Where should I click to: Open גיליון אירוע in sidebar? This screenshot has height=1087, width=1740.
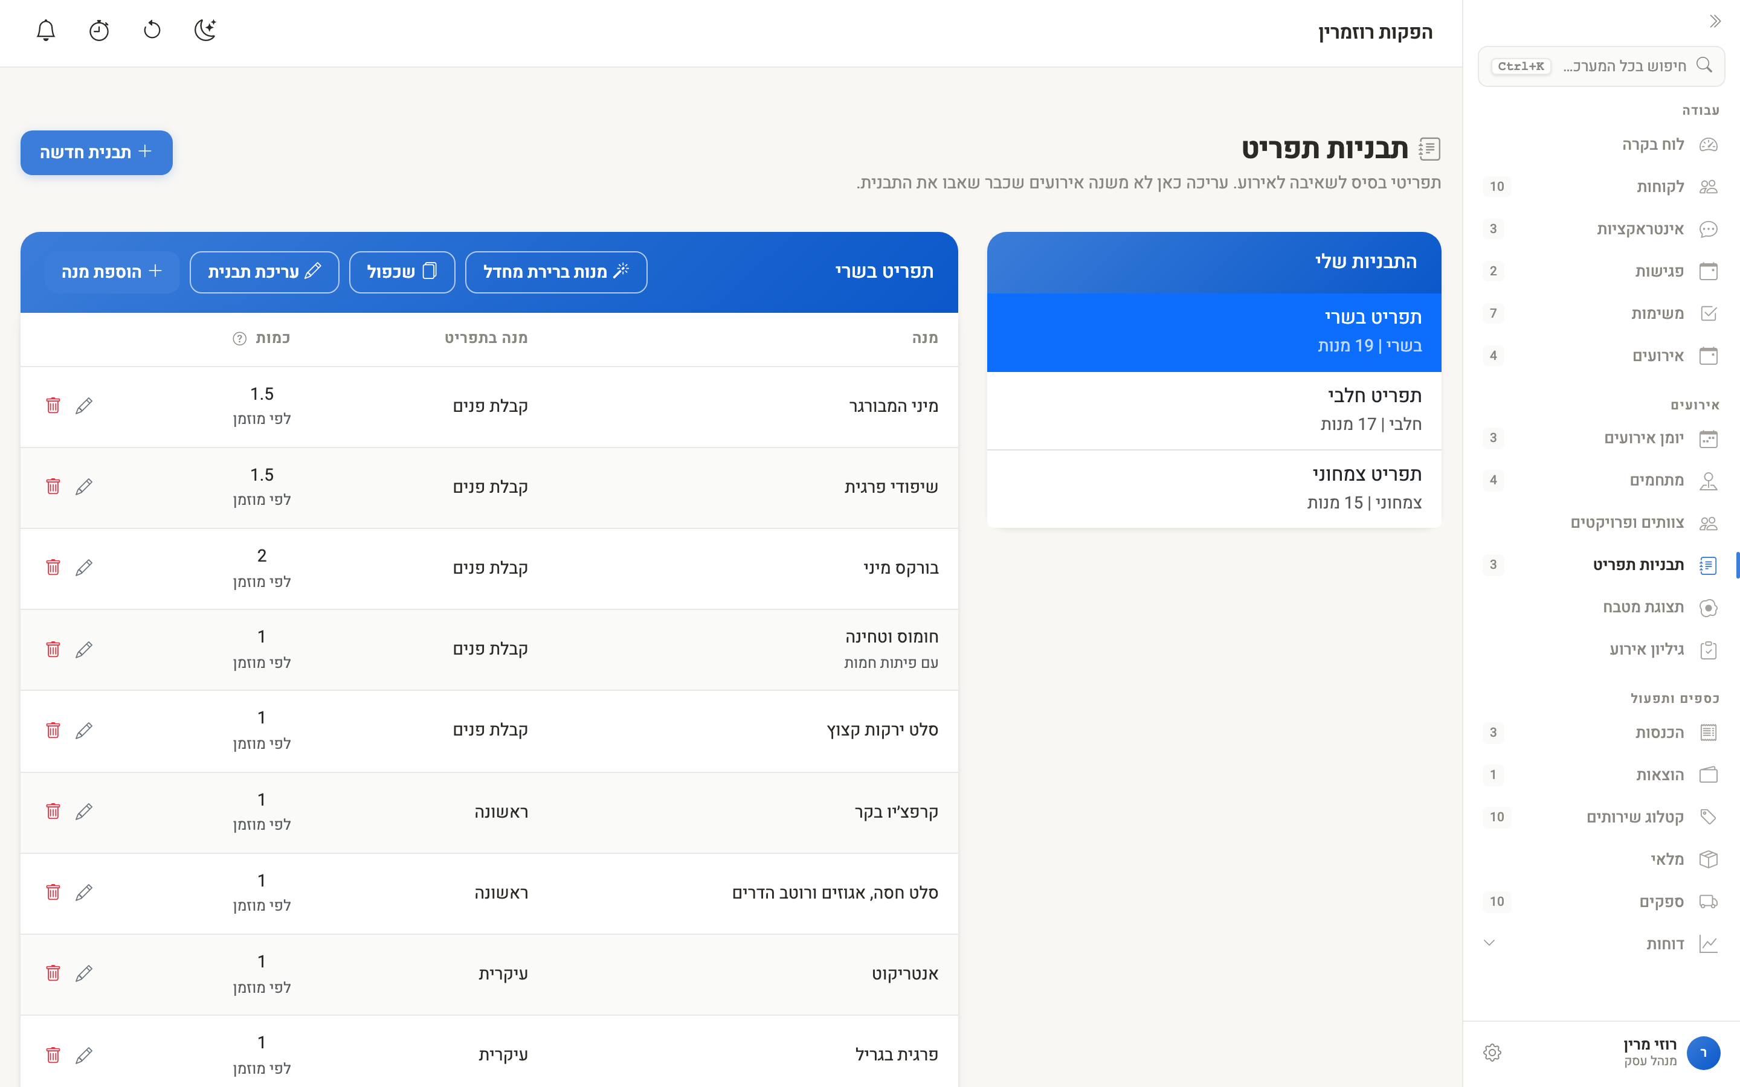click(x=1601, y=650)
